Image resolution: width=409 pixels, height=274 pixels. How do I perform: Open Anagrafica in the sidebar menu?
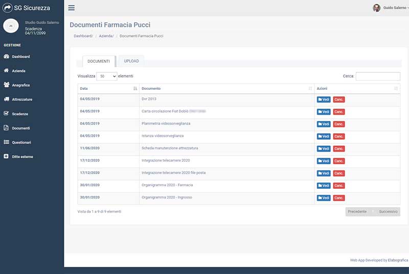coord(21,85)
